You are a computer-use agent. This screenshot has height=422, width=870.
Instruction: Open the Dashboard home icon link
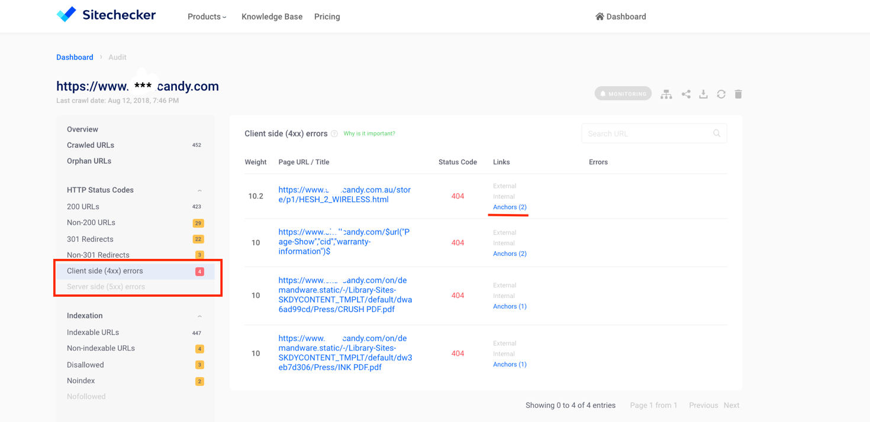tap(620, 17)
